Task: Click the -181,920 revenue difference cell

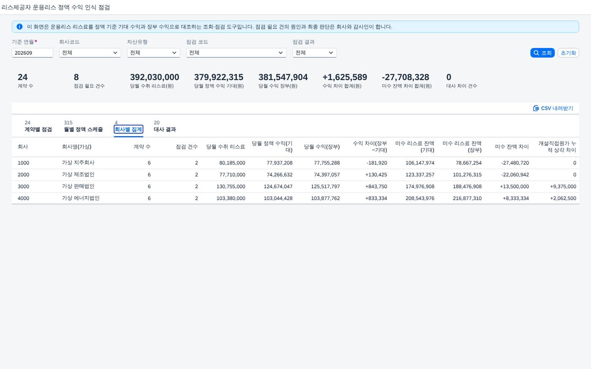Action: click(377, 163)
